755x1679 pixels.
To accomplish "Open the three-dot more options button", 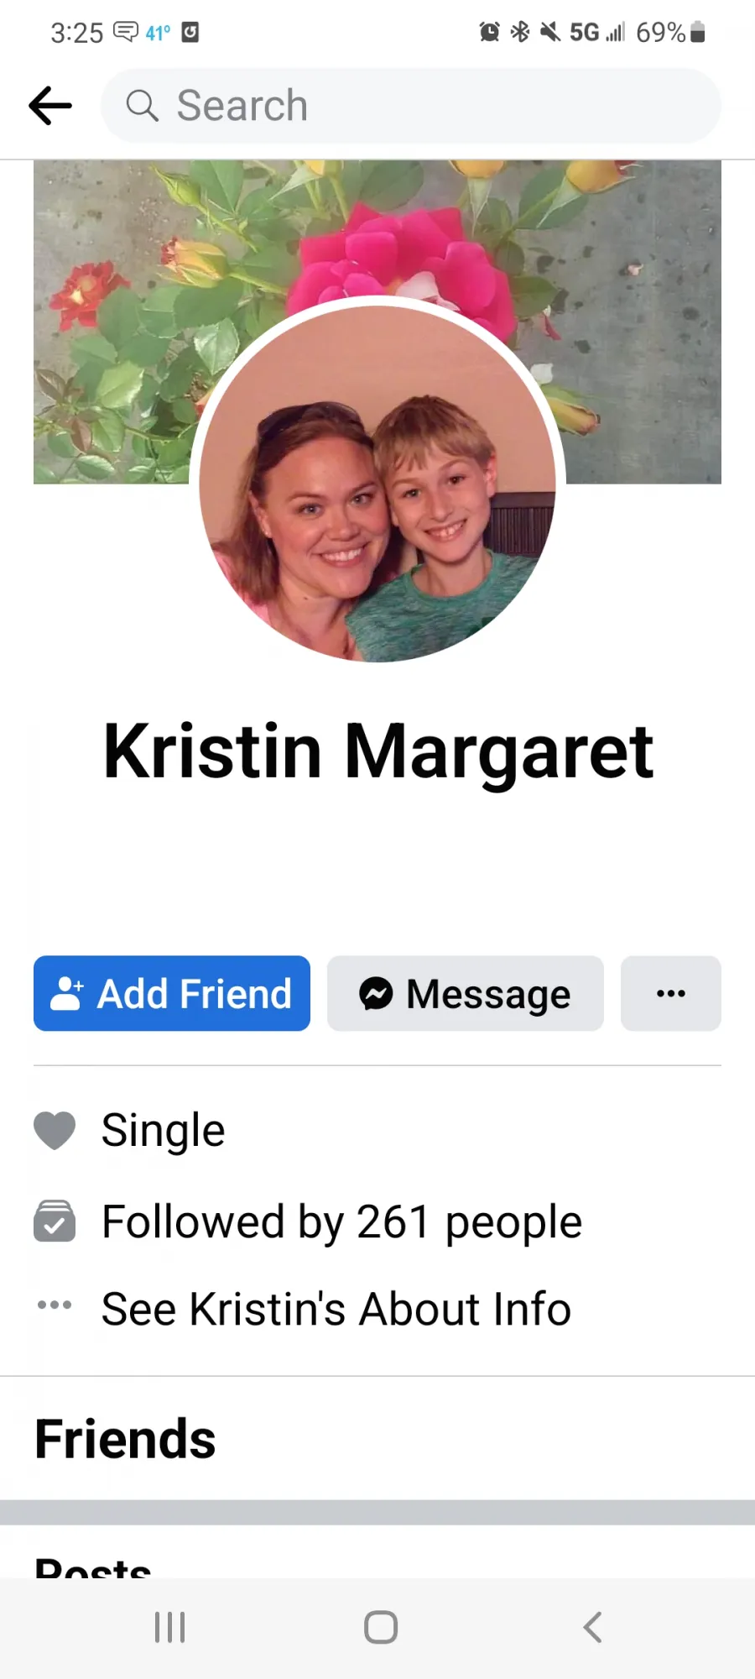I will coord(671,993).
